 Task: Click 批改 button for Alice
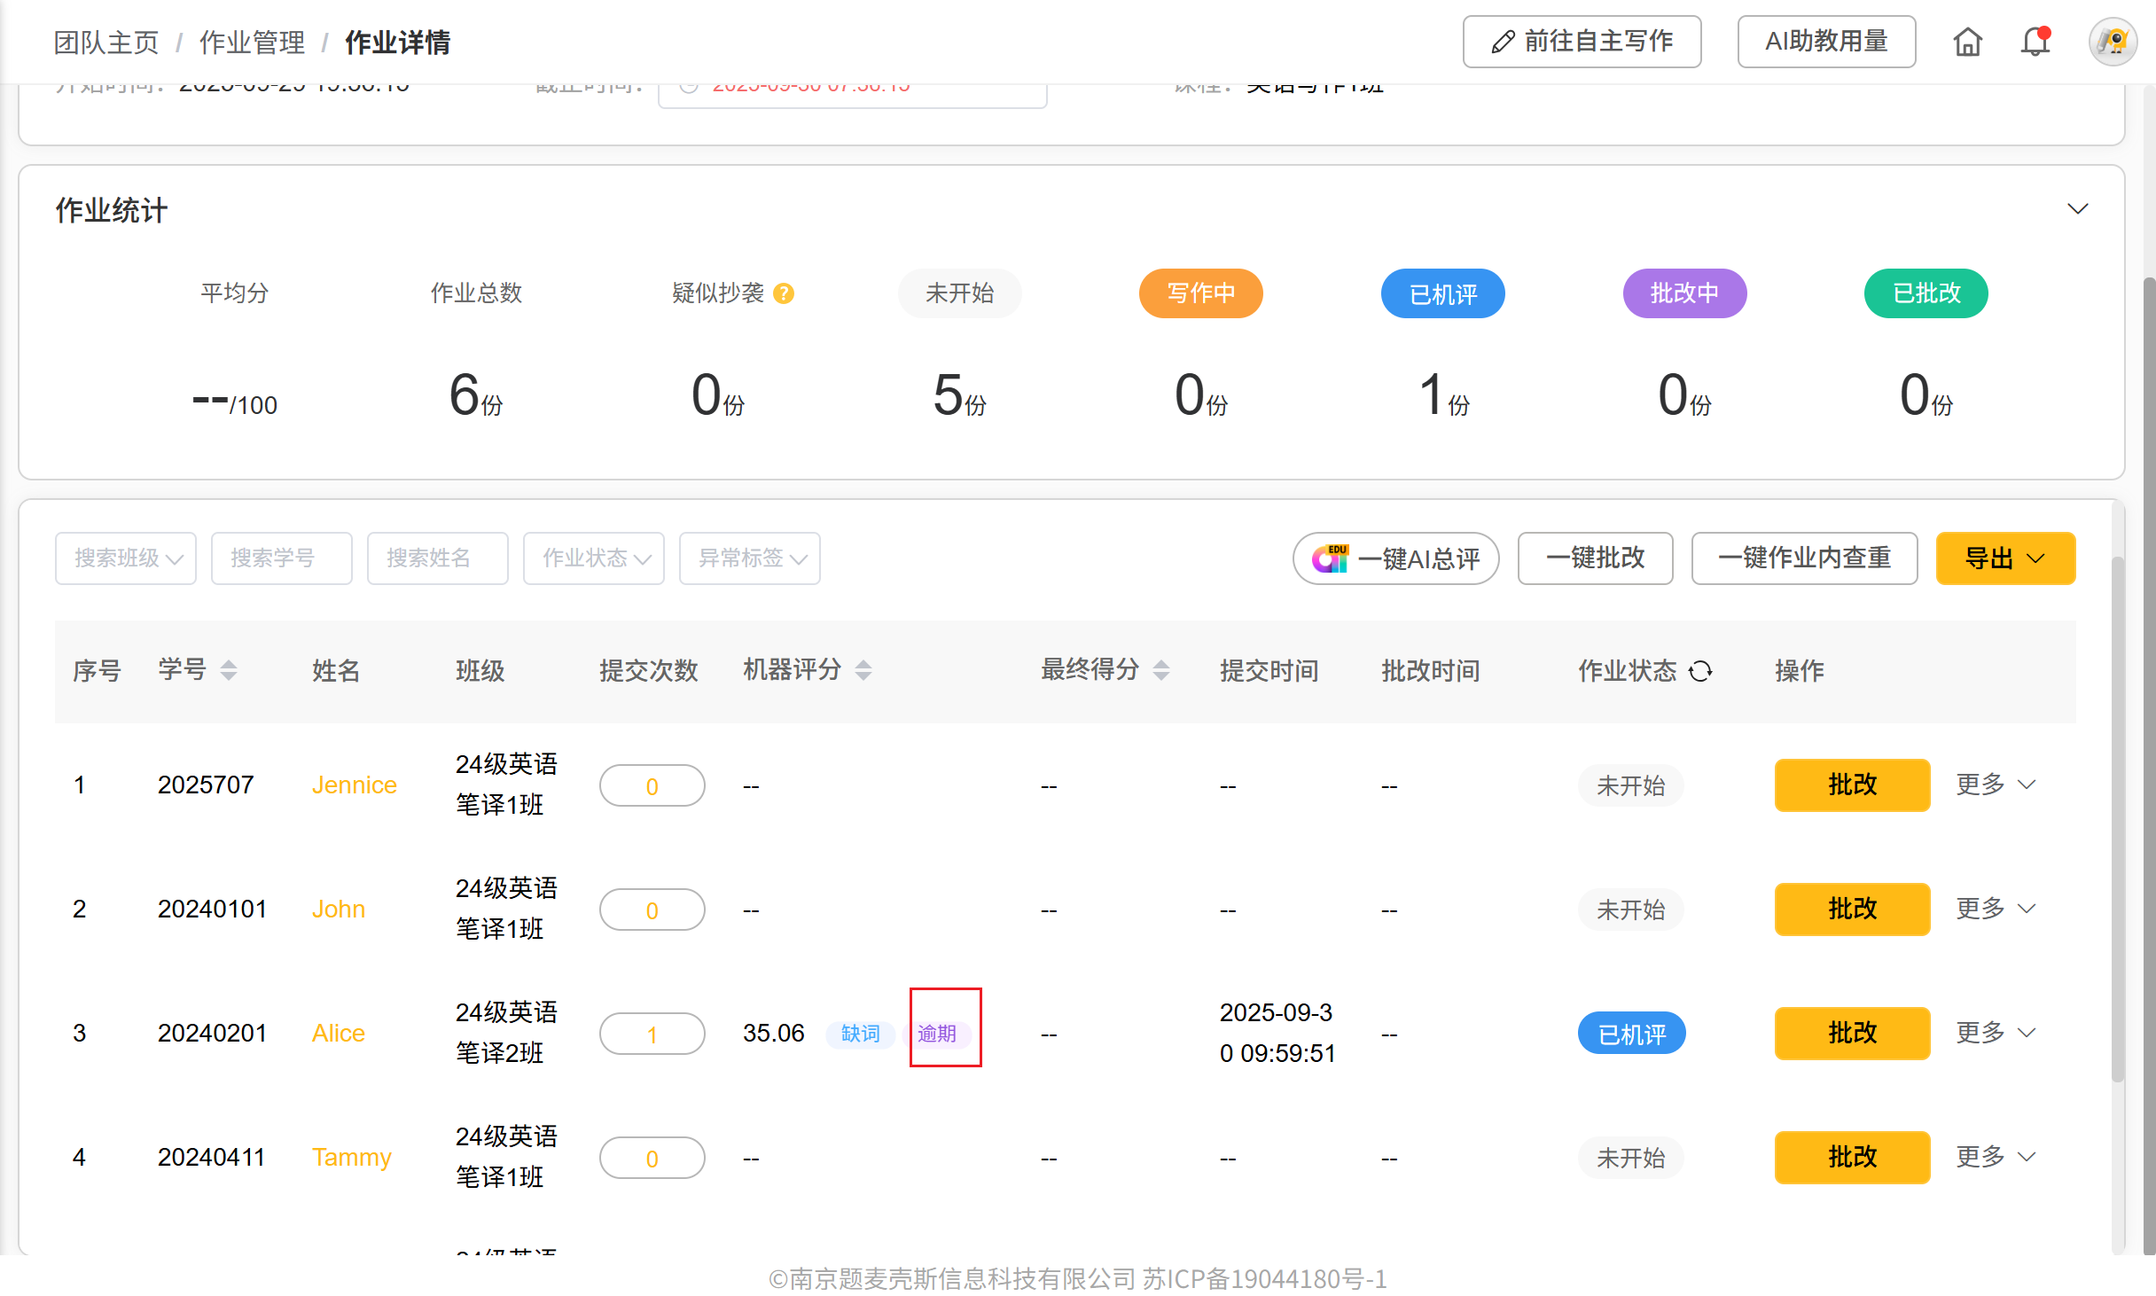pyautogui.click(x=1852, y=1033)
